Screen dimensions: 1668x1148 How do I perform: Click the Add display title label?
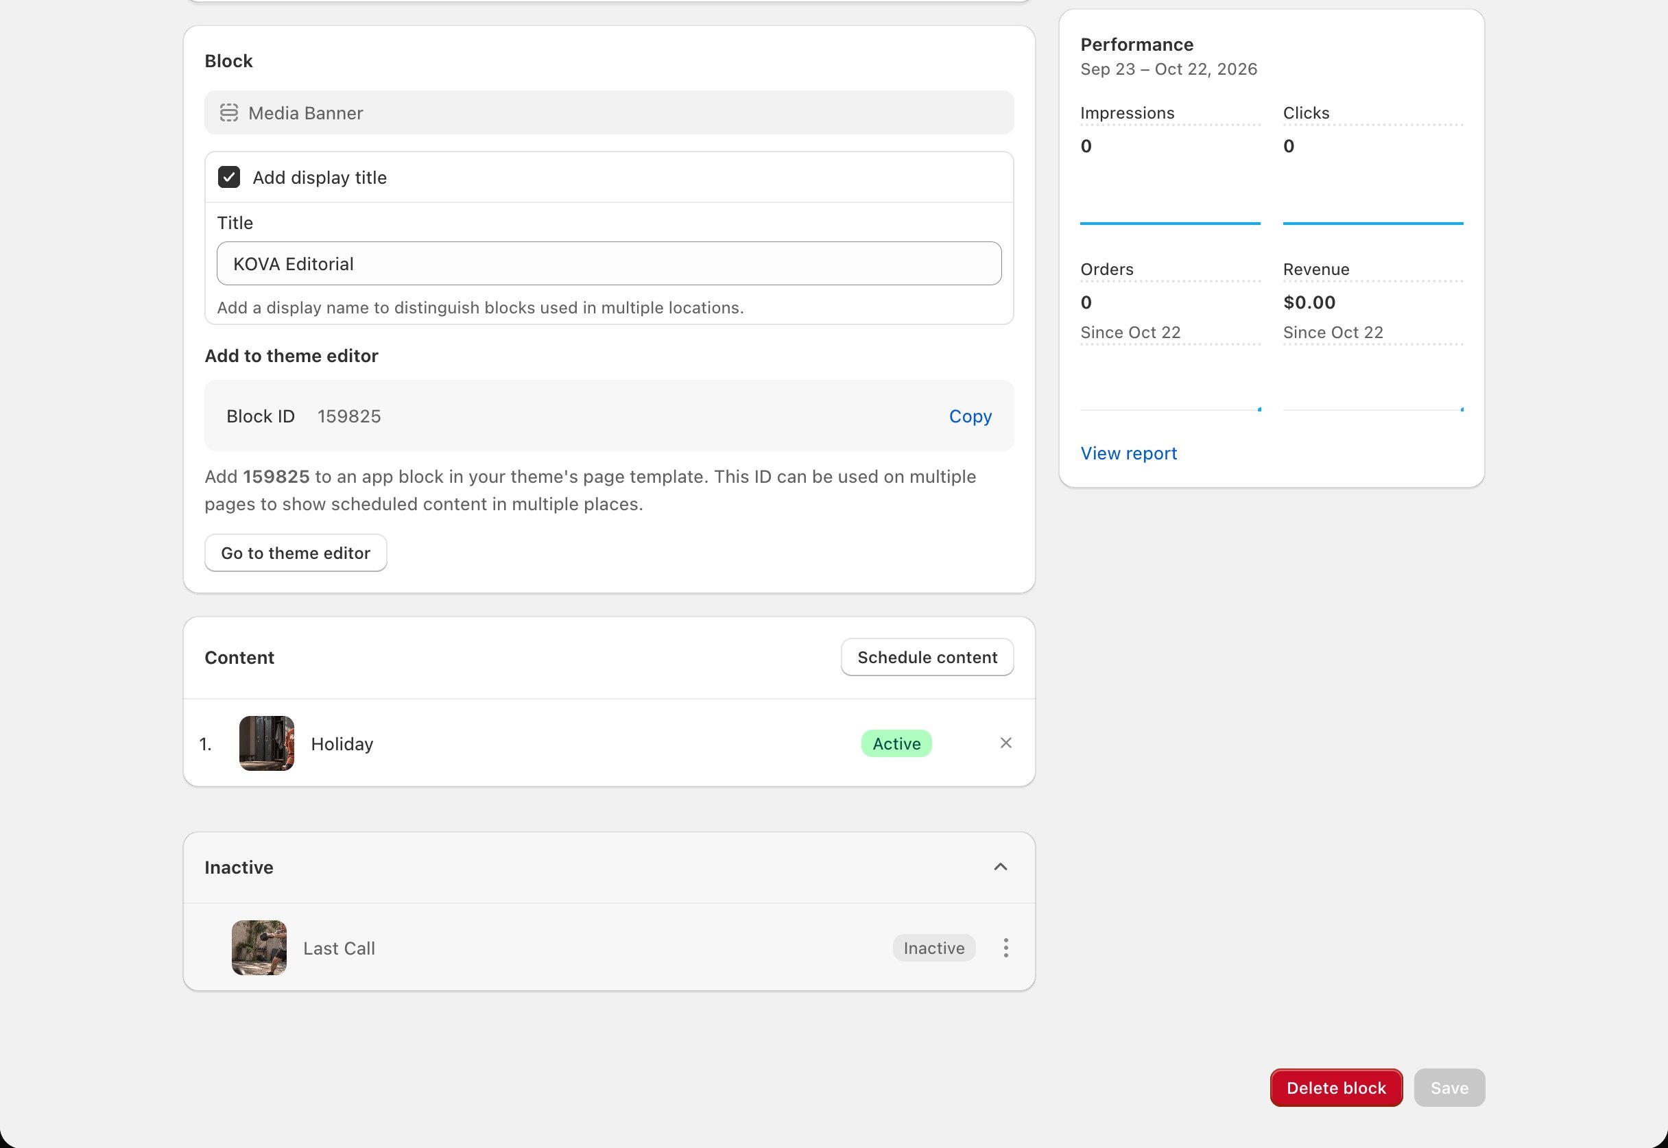click(x=320, y=178)
